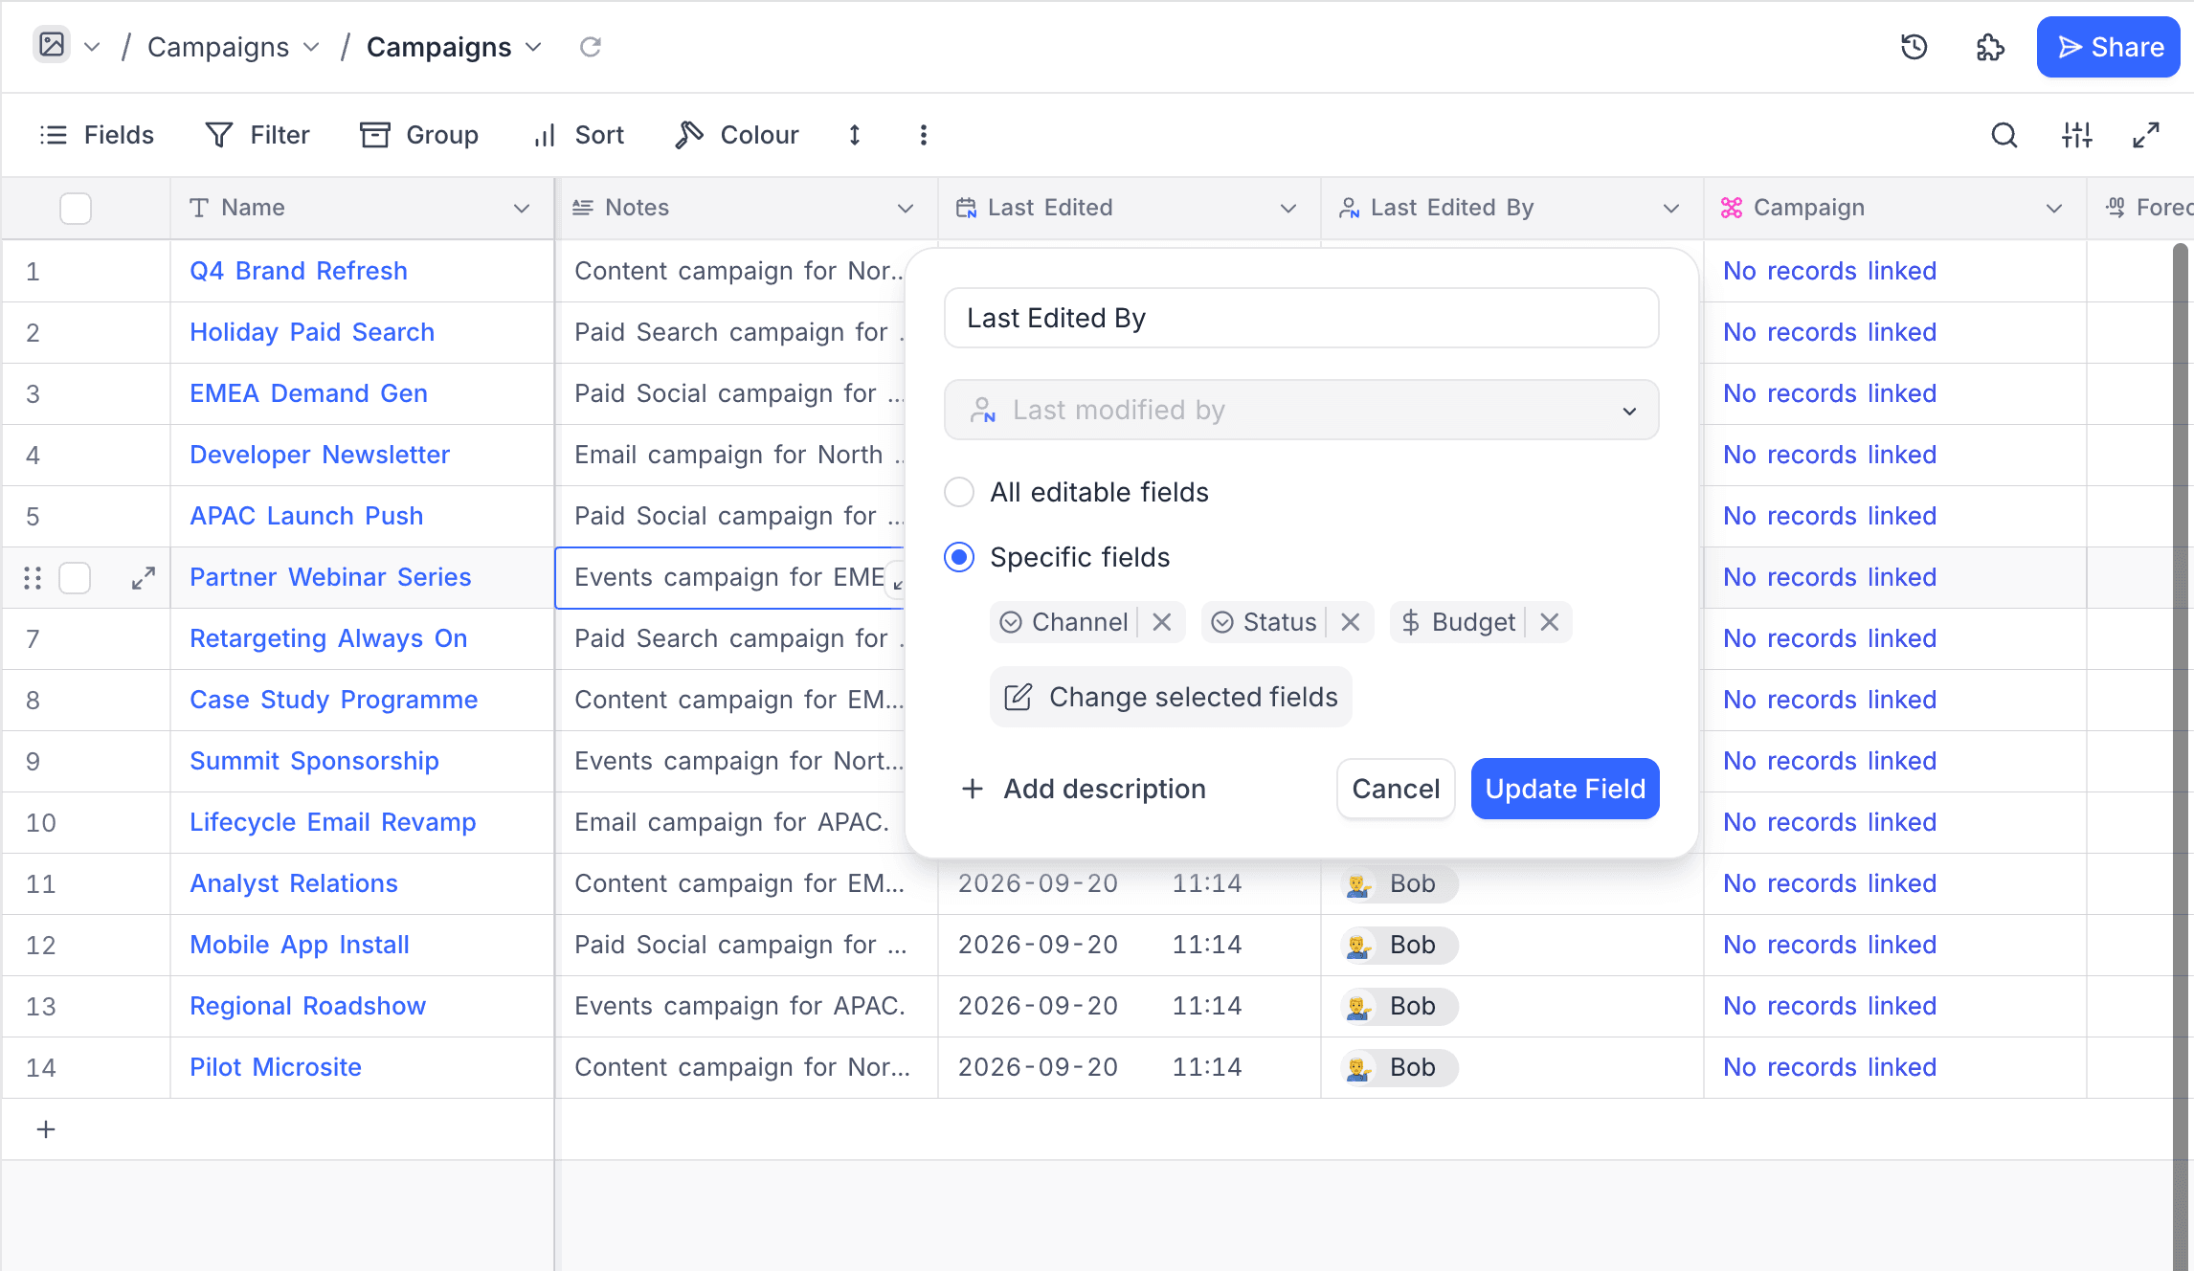
Task: Open the Last modified by field type dropdown
Action: pyautogui.click(x=1301, y=410)
